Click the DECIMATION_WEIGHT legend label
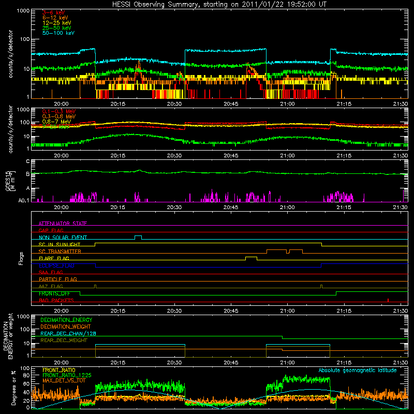 click(x=66, y=327)
